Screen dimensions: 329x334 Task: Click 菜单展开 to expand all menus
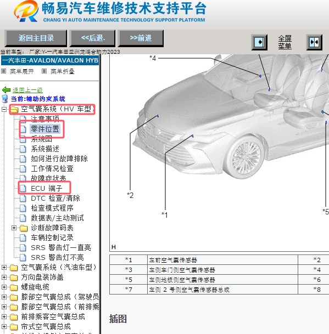(x=22, y=71)
